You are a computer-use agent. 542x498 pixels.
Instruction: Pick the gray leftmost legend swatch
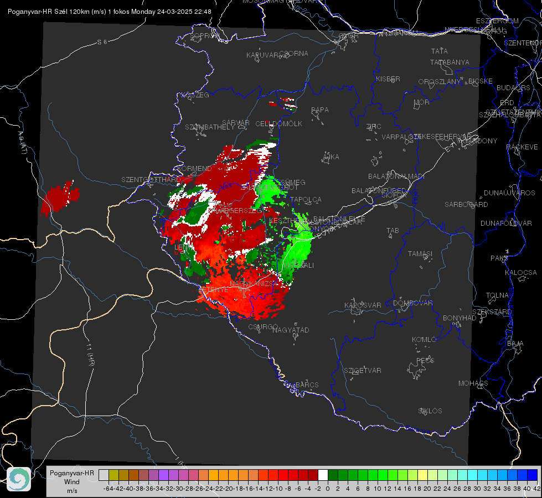click(x=104, y=475)
